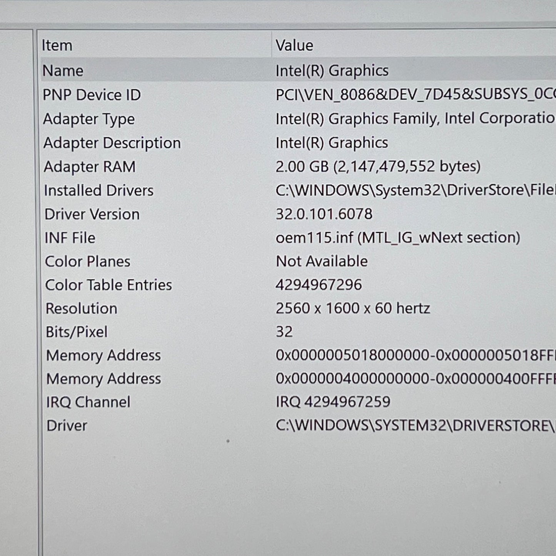
Task: Select the Color Table Entries row
Action: 109,285
